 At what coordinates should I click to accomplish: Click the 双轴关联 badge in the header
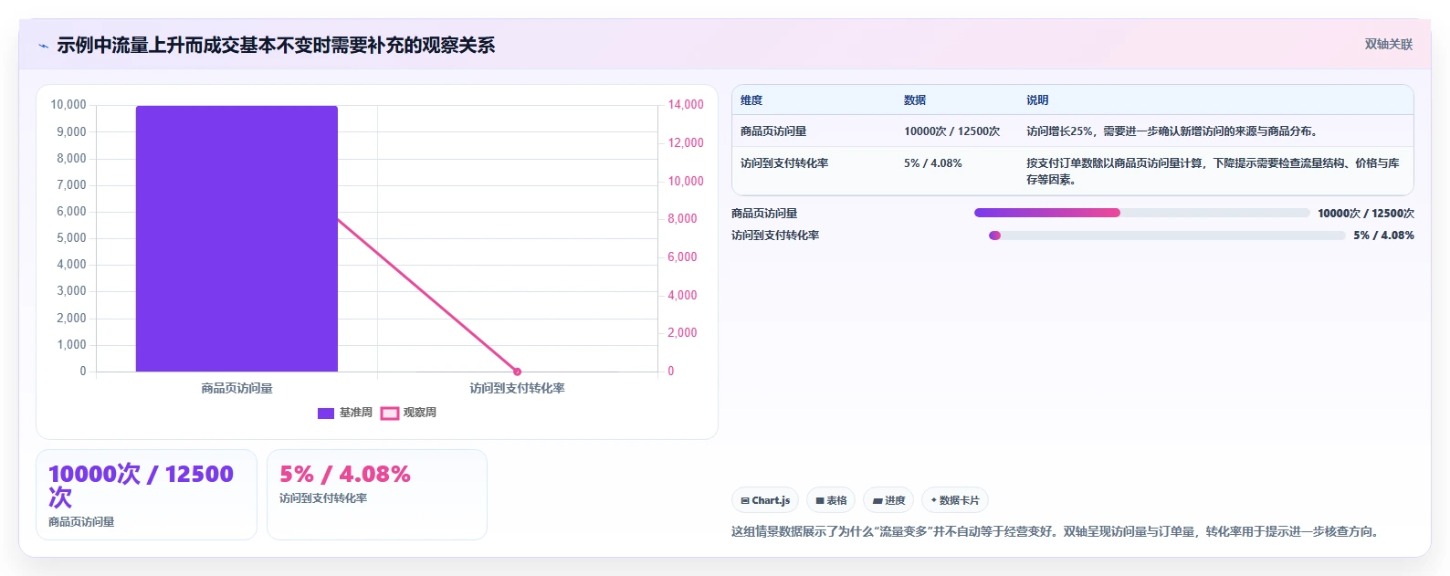point(1388,45)
